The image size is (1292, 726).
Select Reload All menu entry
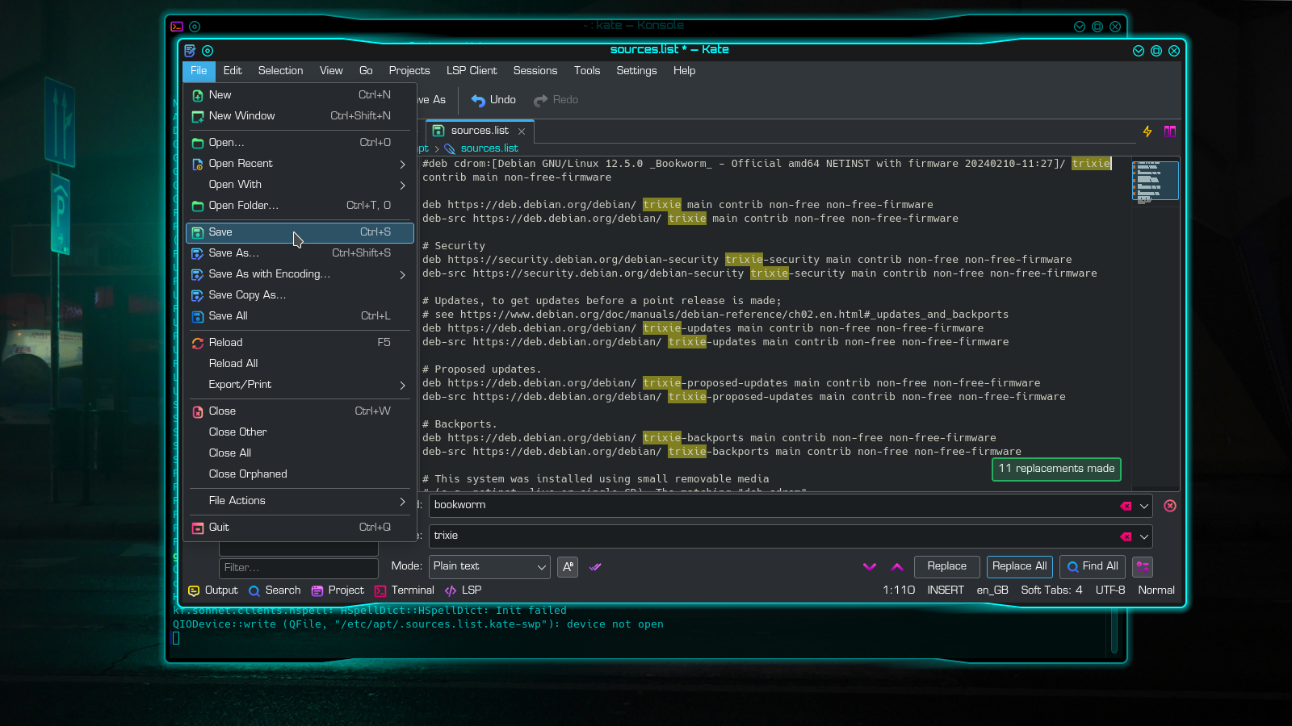click(x=300, y=364)
